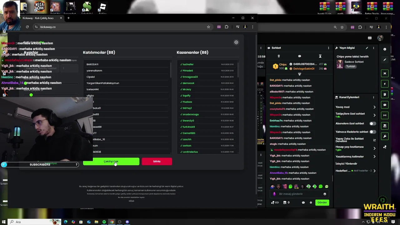Open Discord from the taskbar
400x225 pixels.
(x=127, y=222)
